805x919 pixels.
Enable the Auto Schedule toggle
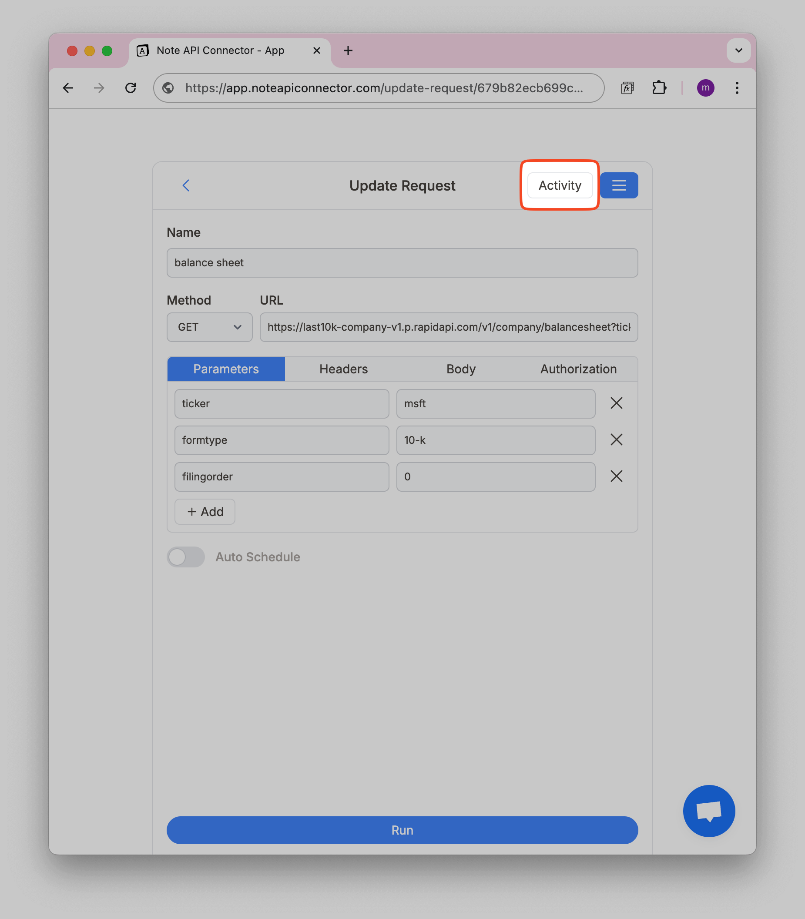point(185,557)
